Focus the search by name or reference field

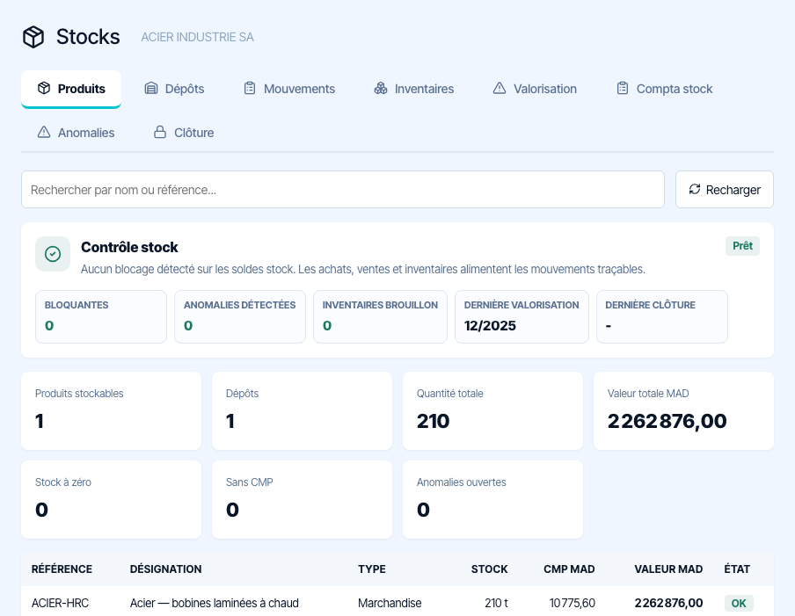pos(343,190)
